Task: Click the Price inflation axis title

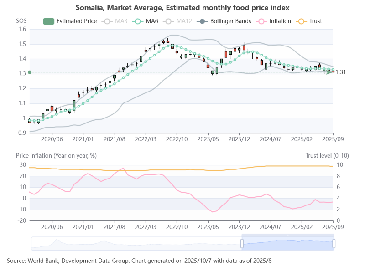Action: 56,155
